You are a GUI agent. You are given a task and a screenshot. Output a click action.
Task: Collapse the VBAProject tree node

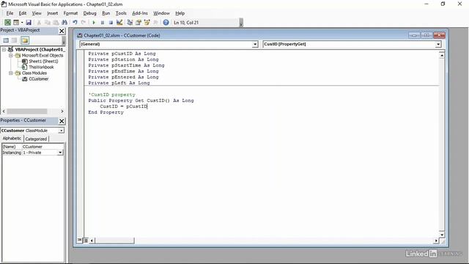coord(4,49)
